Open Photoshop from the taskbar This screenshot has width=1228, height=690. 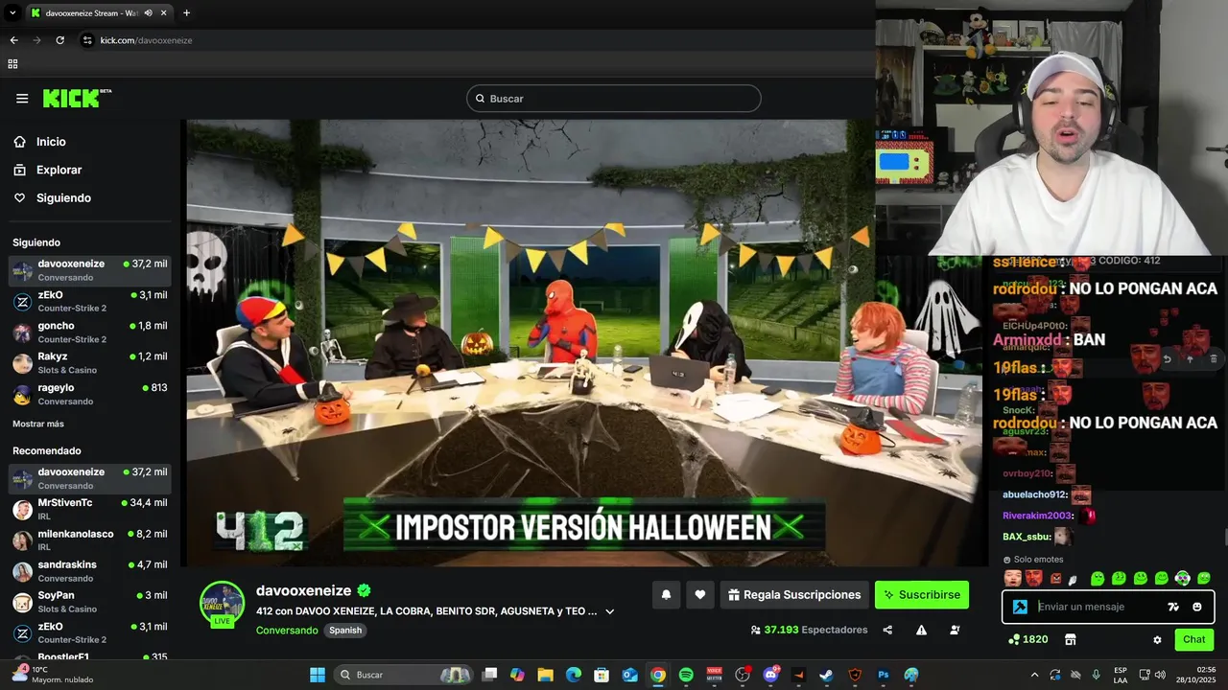pyautogui.click(x=884, y=675)
